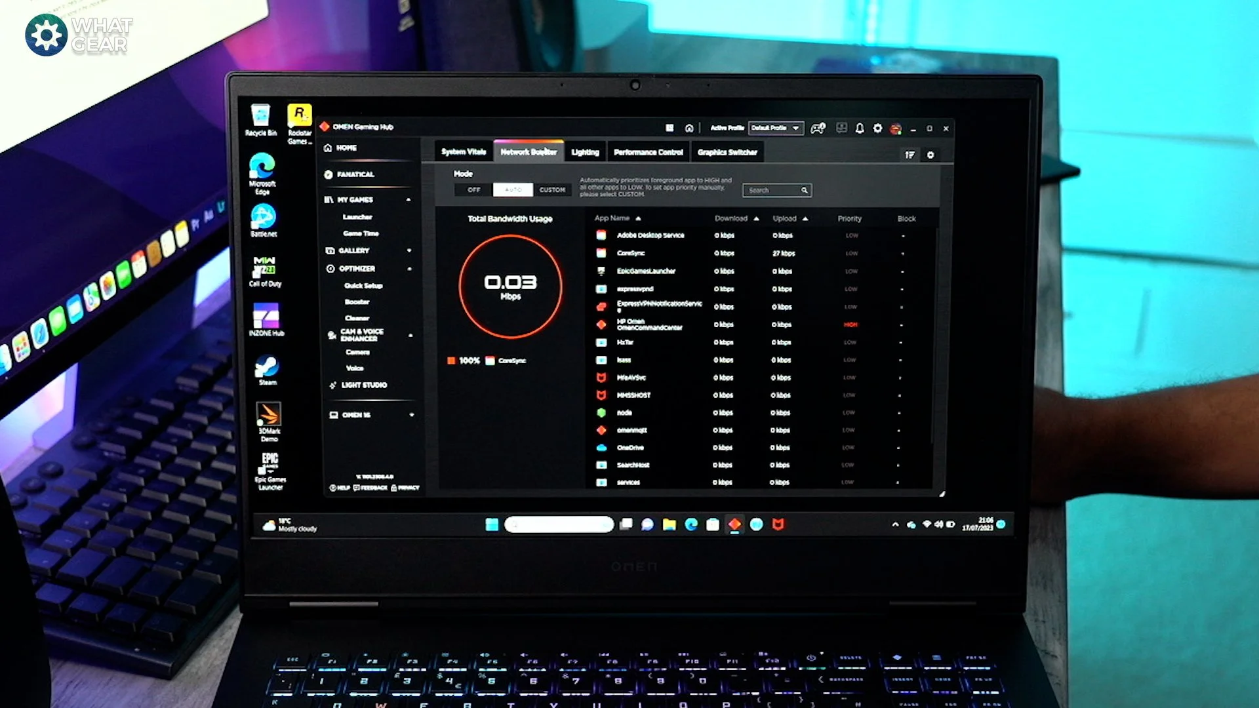
Task: Expand the GALLERY section
Action: (x=409, y=250)
